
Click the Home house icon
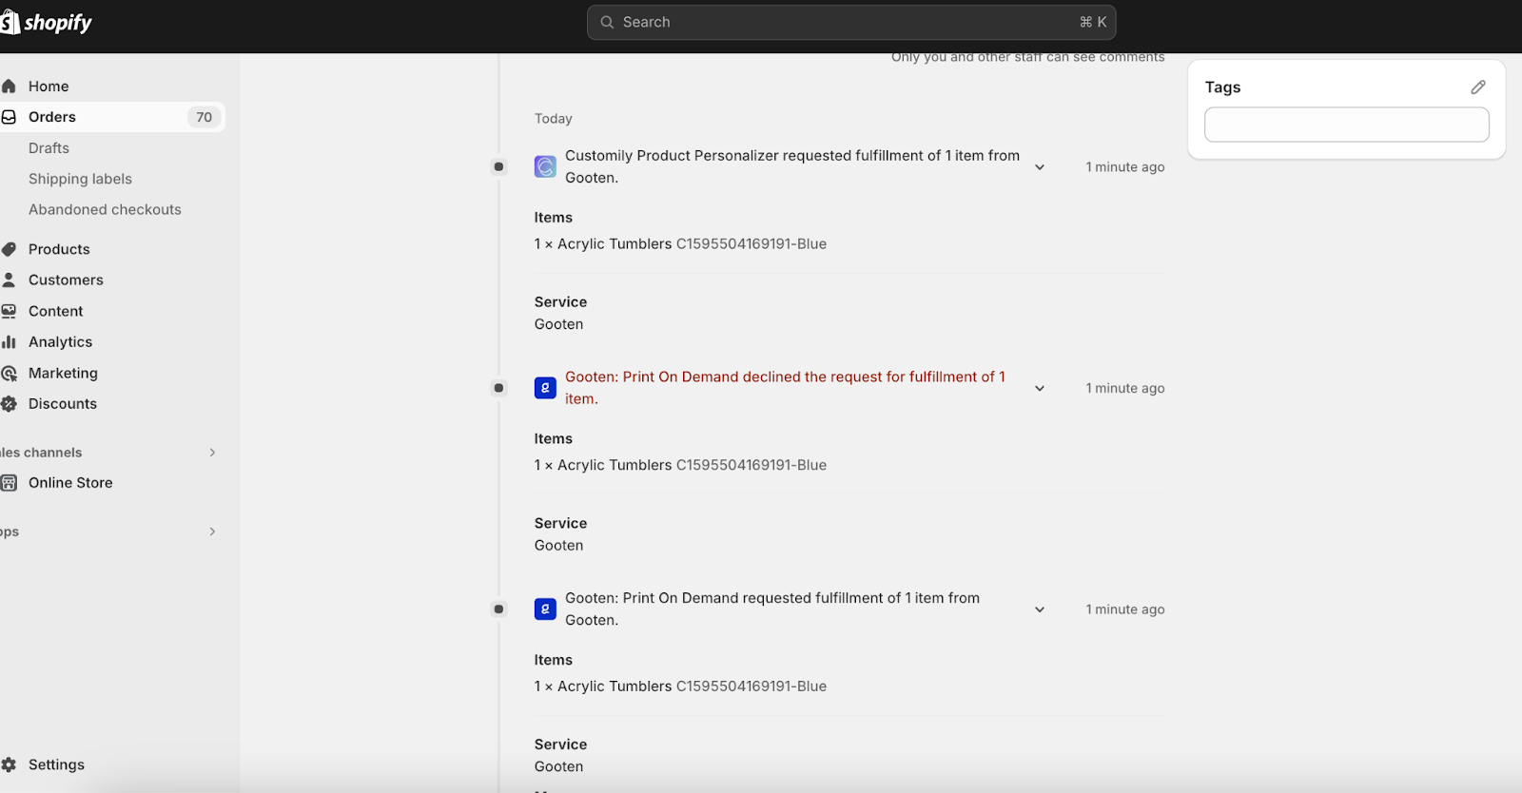pos(10,87)
